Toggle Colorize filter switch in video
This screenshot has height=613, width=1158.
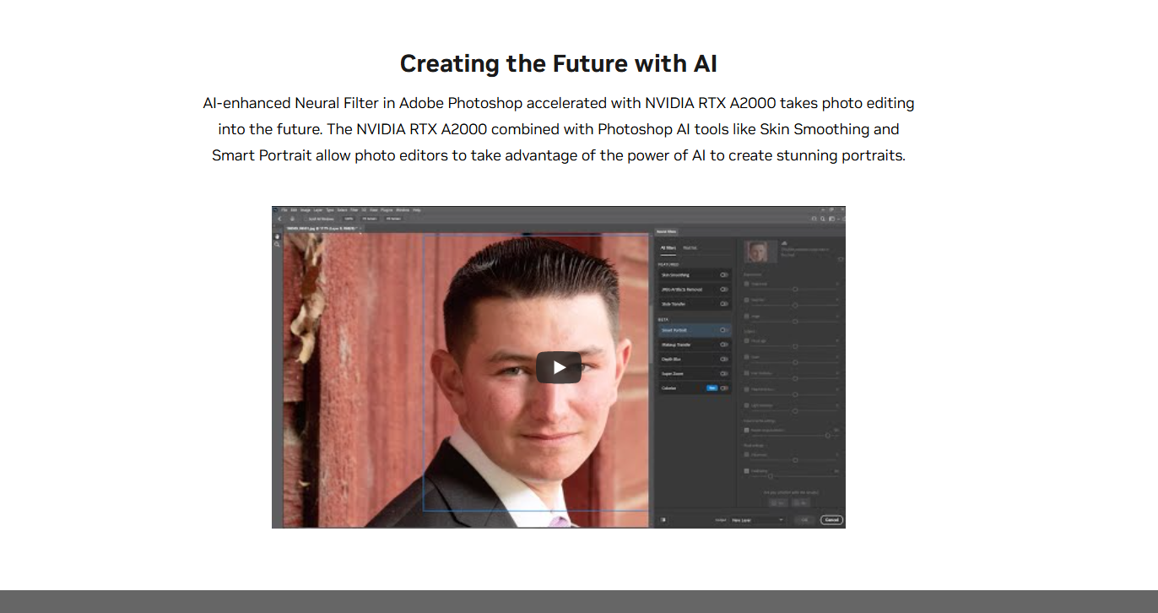(x=724, y=388)
